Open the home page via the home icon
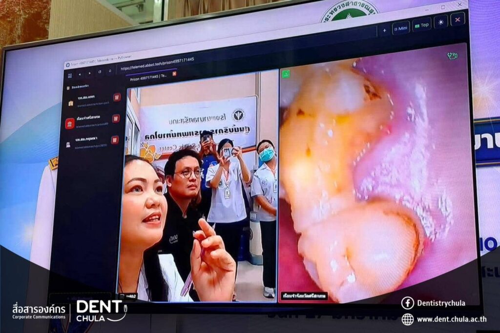The width and height of the screenshot is (500, 333). tap(110, 71)
